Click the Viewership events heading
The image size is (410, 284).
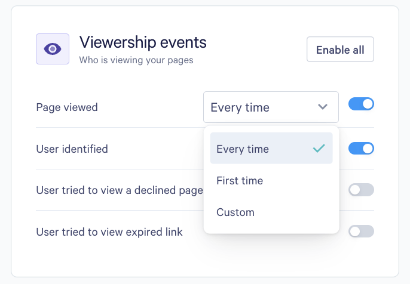click(143, 42)
